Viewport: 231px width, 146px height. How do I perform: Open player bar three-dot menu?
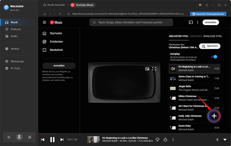tap(173, 140)
